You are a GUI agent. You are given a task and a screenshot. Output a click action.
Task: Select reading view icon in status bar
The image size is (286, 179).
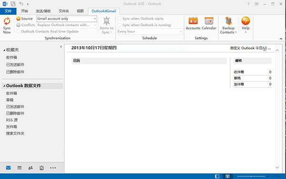(227, 176)
